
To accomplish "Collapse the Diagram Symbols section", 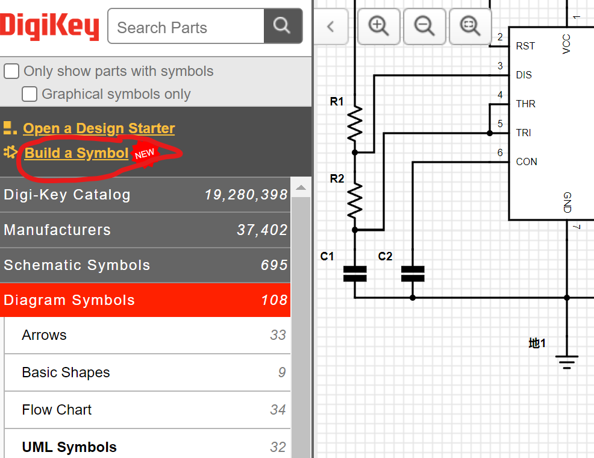I will (145, 300).
